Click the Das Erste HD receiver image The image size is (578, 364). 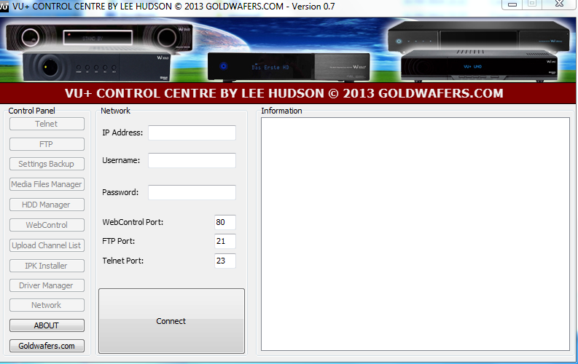click(x=289, y=67)
